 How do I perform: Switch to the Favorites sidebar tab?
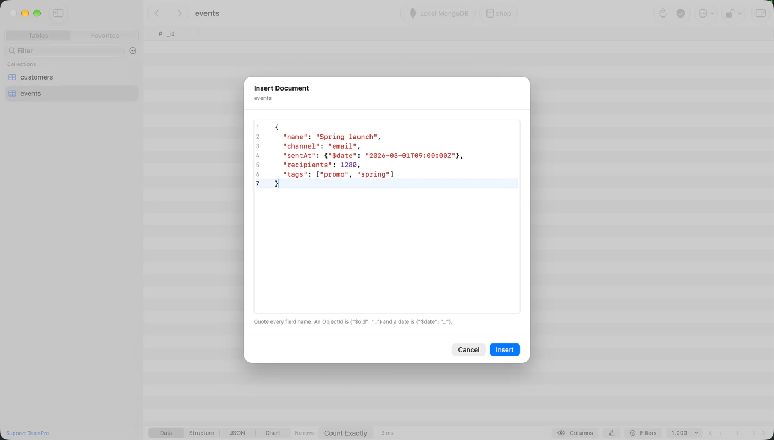104,35
